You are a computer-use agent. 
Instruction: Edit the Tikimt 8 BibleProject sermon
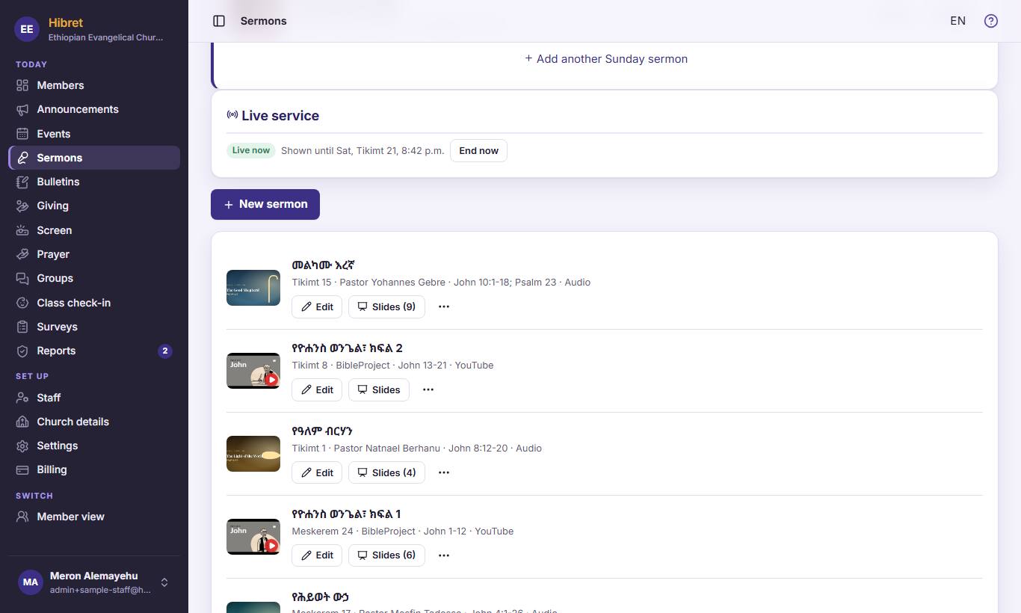click(x=317, y=389)
